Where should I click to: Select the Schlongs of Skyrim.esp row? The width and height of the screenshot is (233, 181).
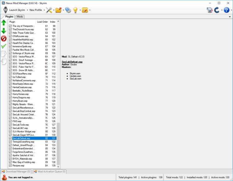point(32,53)
